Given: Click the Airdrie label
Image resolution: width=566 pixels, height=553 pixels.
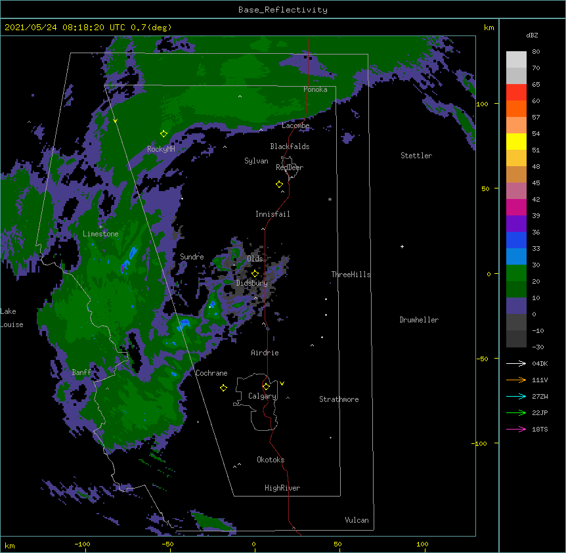Looking at the screenshot, I should [265, 353].
